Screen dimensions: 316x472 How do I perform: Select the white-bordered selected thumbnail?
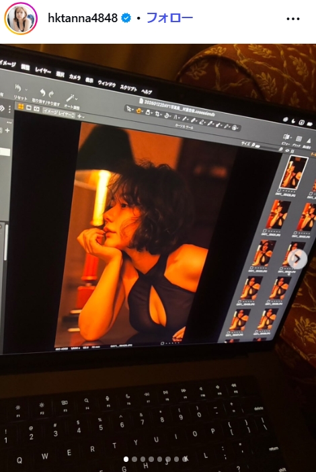[293, 173]
